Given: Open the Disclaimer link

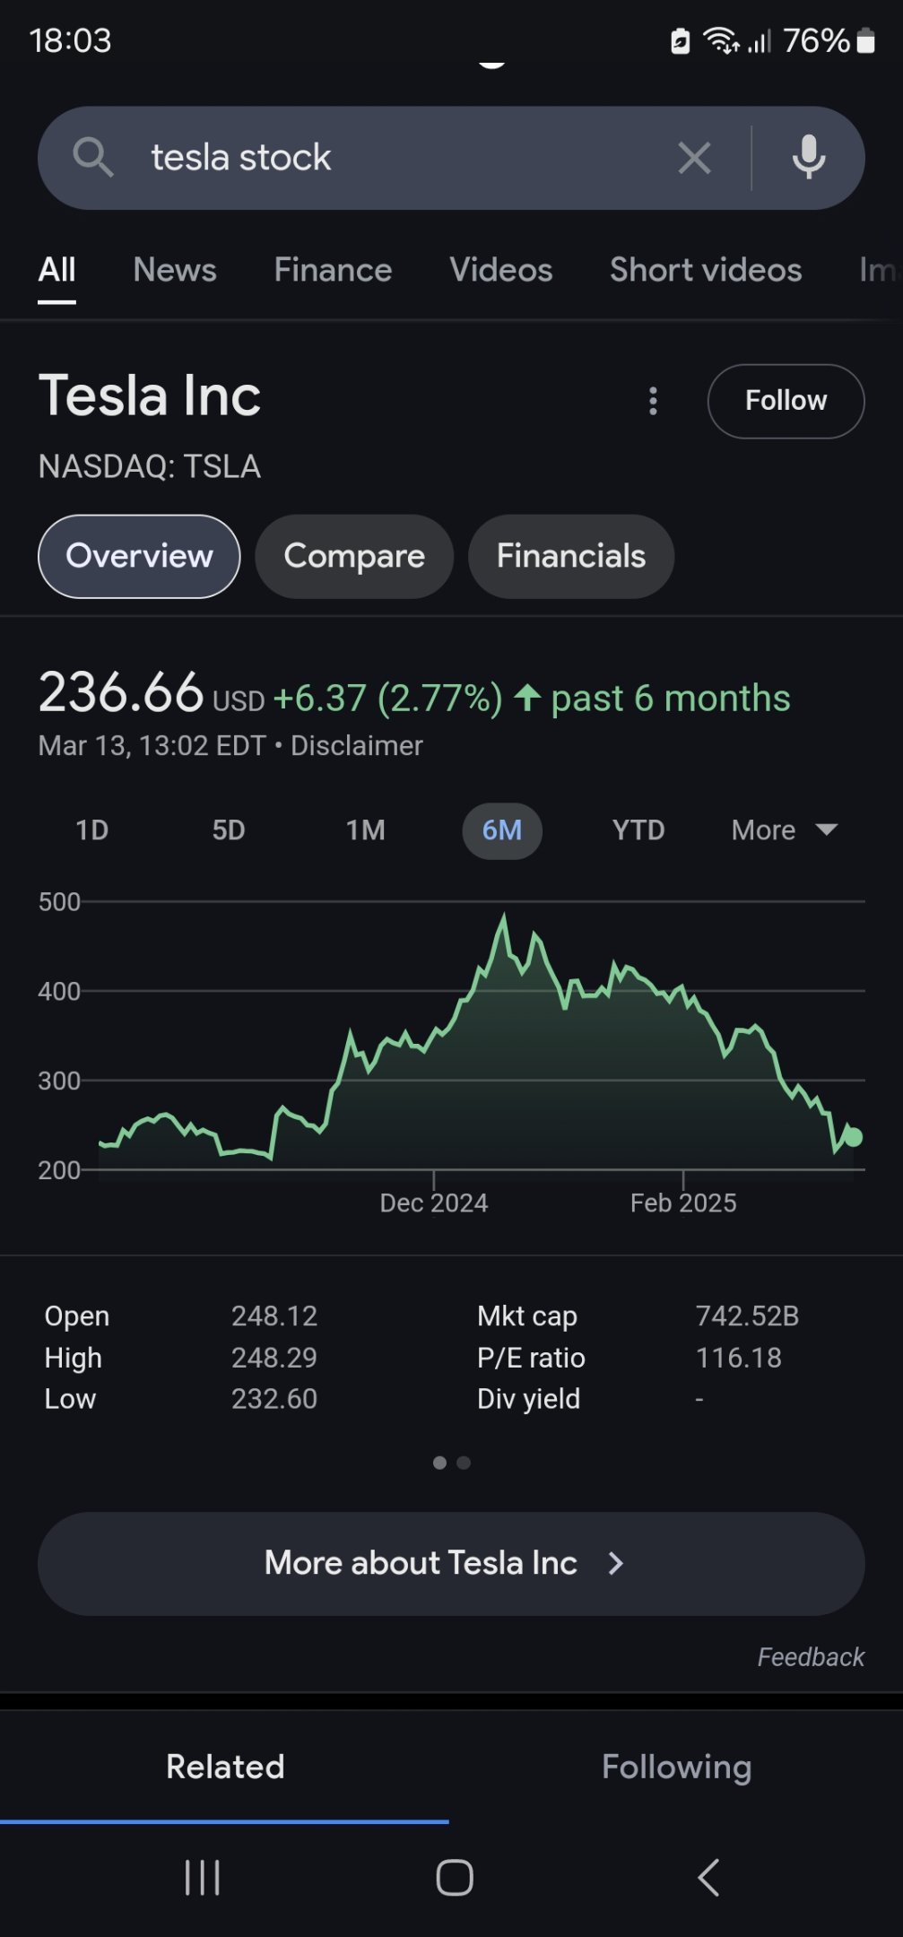Looking at the screenshot, I should point(357,746).
